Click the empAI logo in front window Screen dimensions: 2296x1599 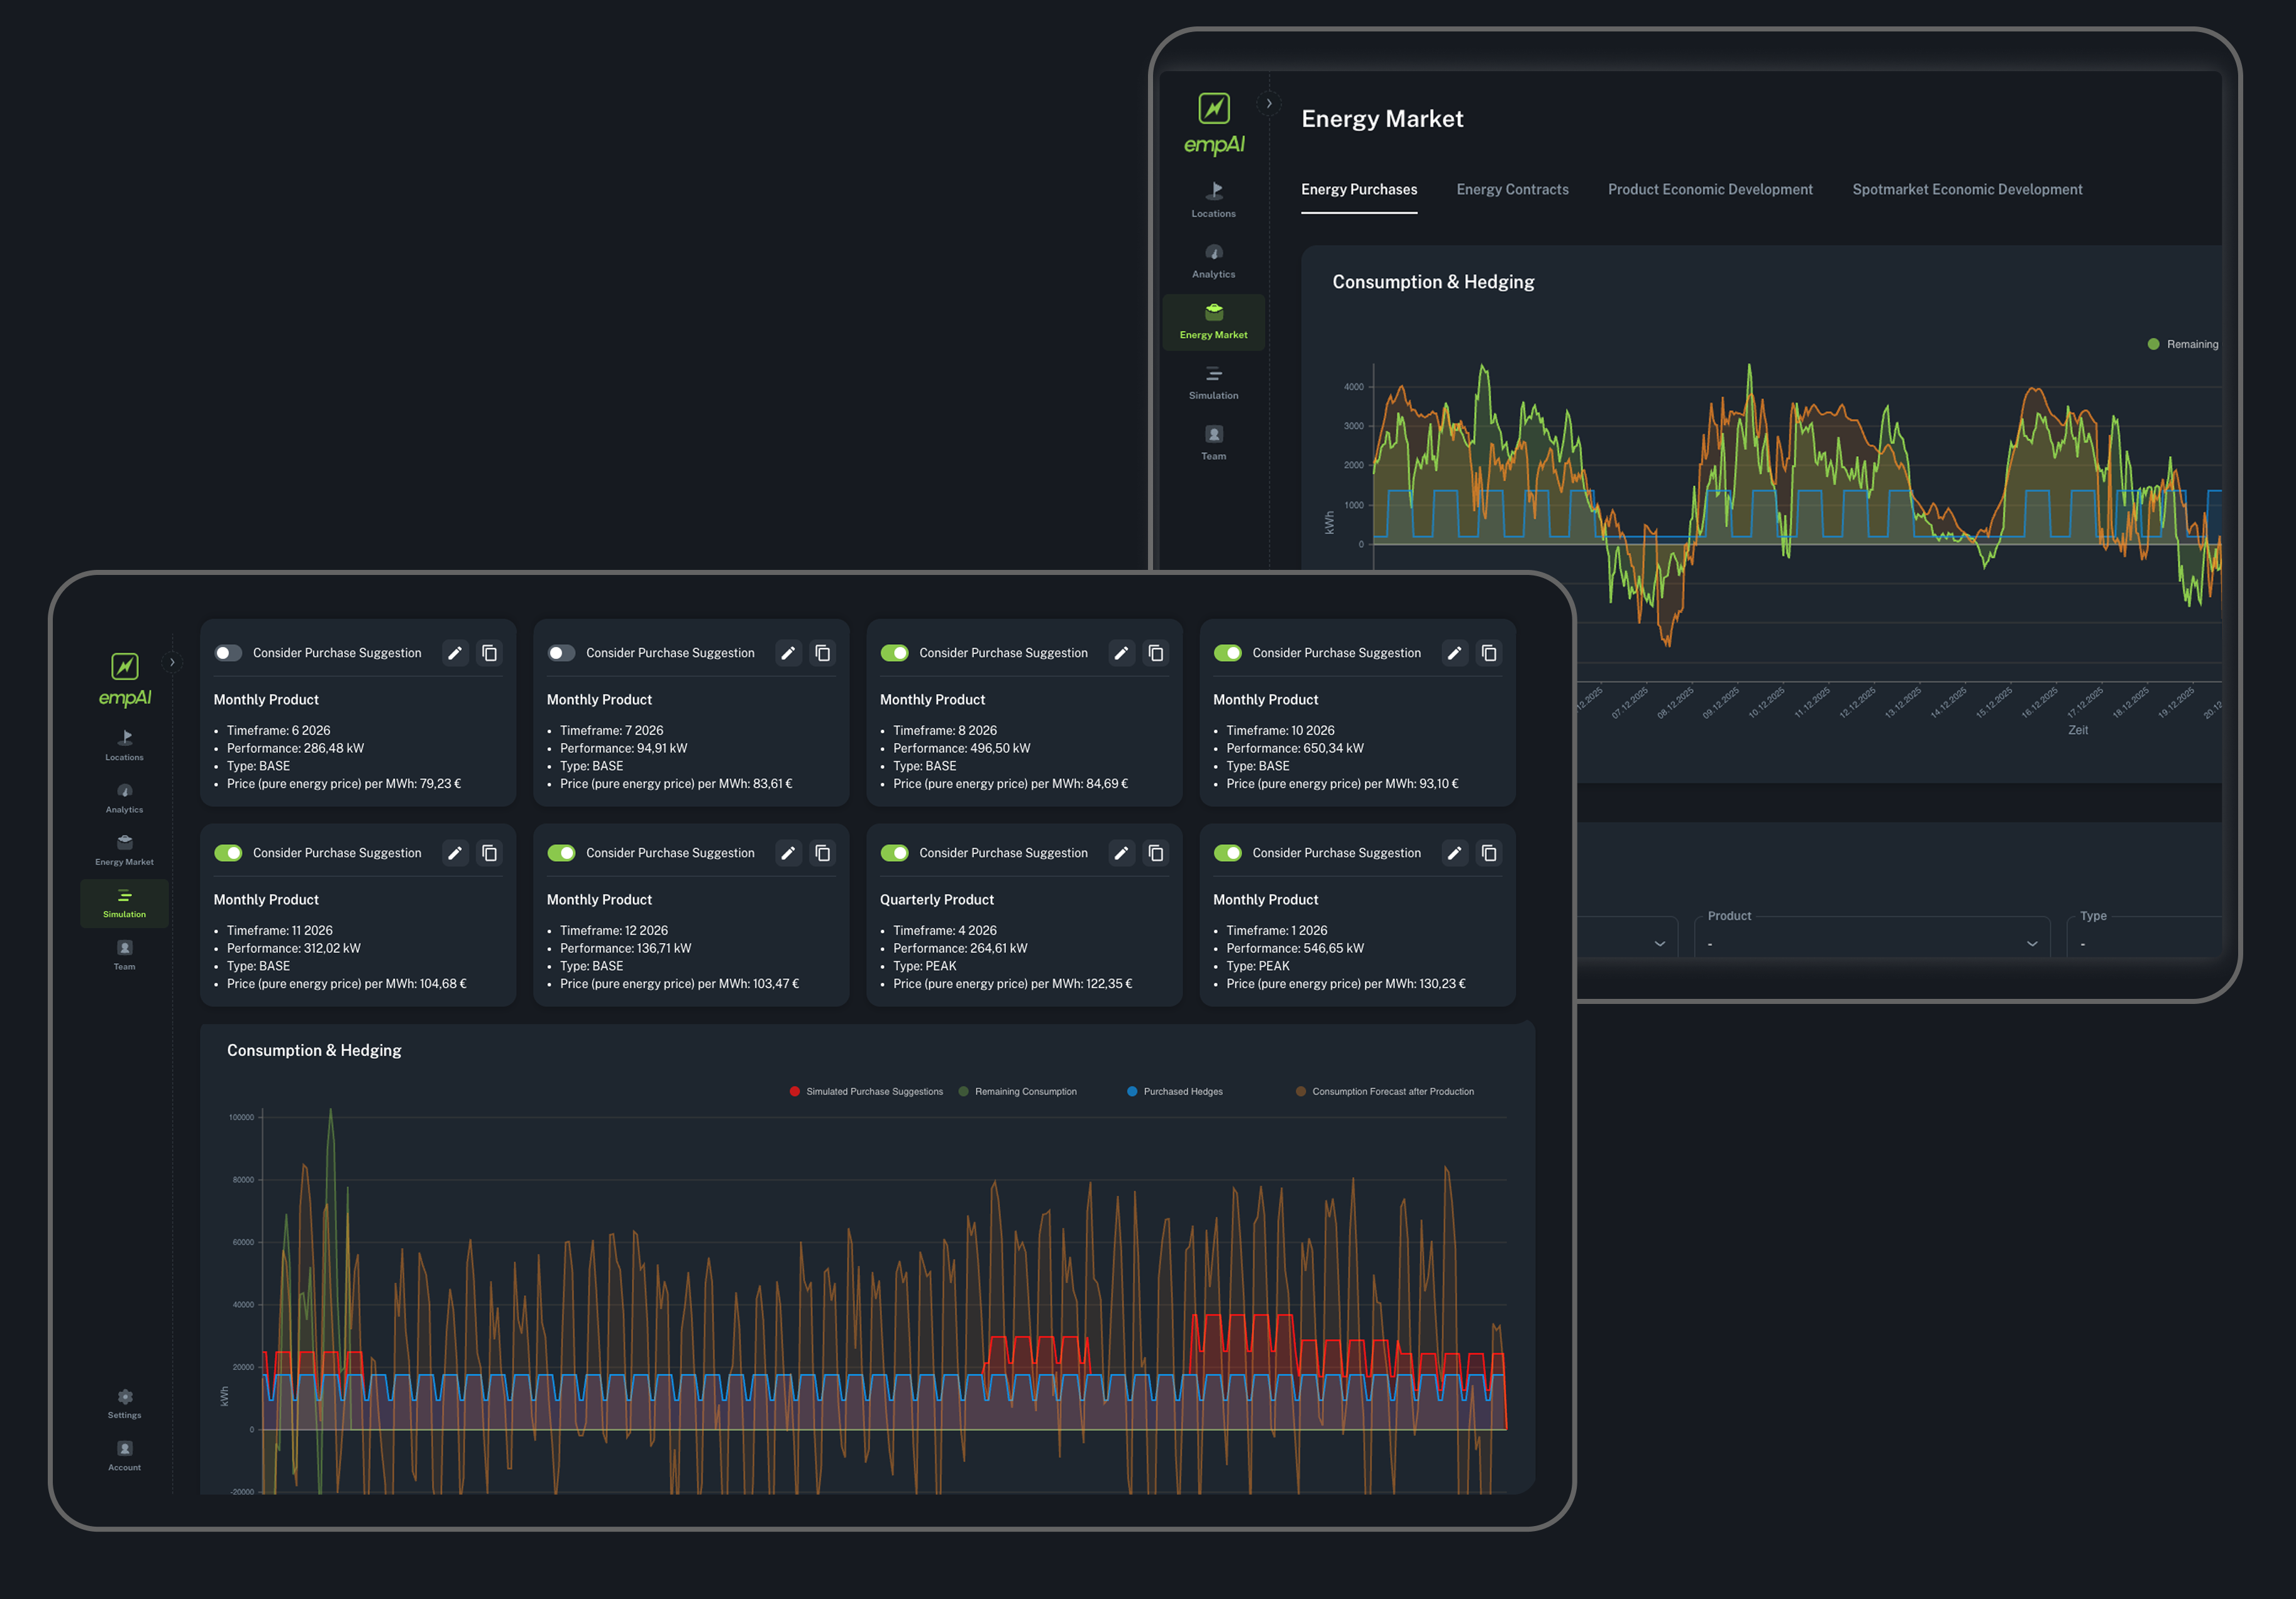click(124, 679)
